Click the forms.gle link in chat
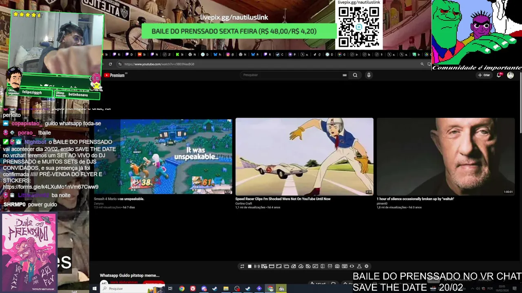Image resolution: width=522 pixels, height=293 pixels. click(51, 187)
